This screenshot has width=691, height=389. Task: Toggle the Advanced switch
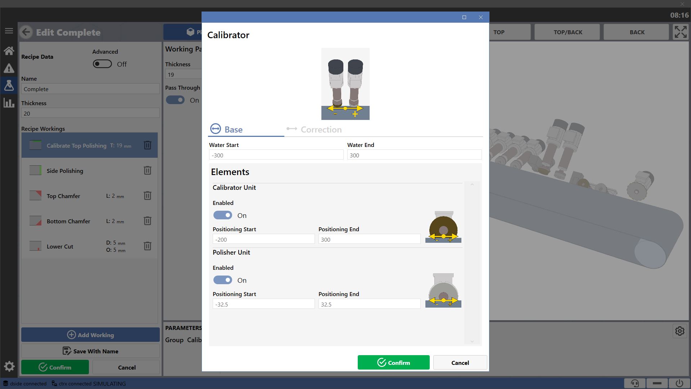pyautogui.click(x=102, y=64)
